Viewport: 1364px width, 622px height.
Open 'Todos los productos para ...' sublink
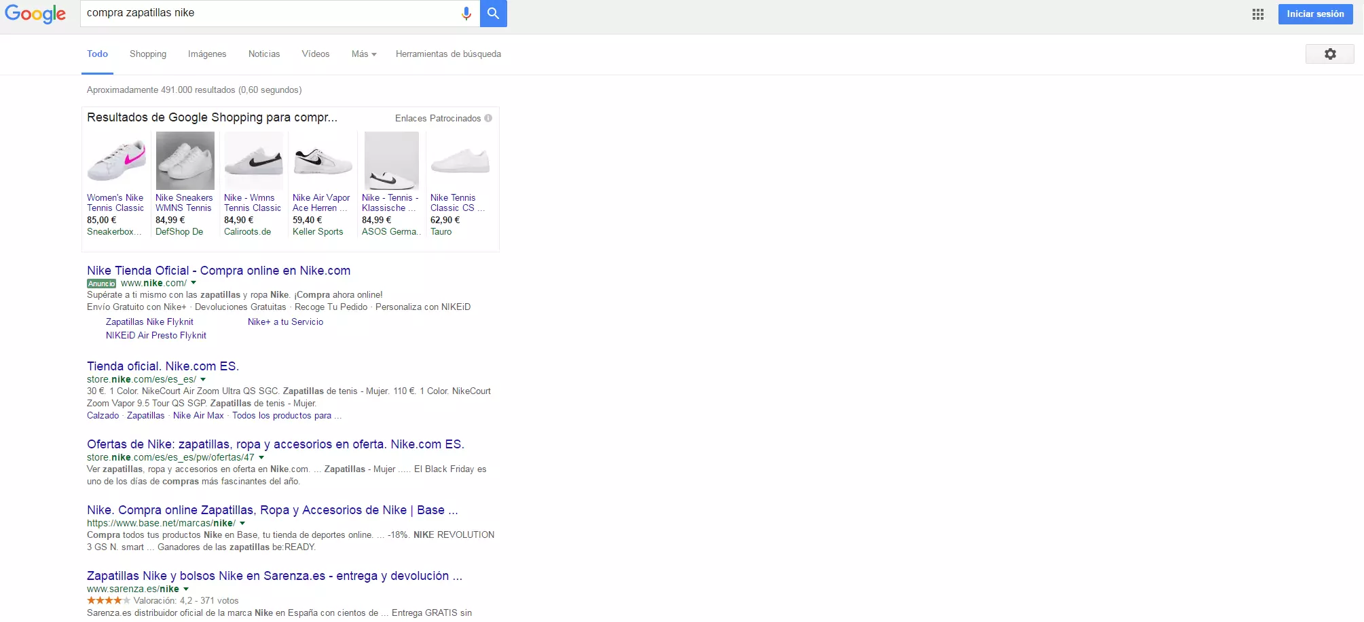(287, 416)
